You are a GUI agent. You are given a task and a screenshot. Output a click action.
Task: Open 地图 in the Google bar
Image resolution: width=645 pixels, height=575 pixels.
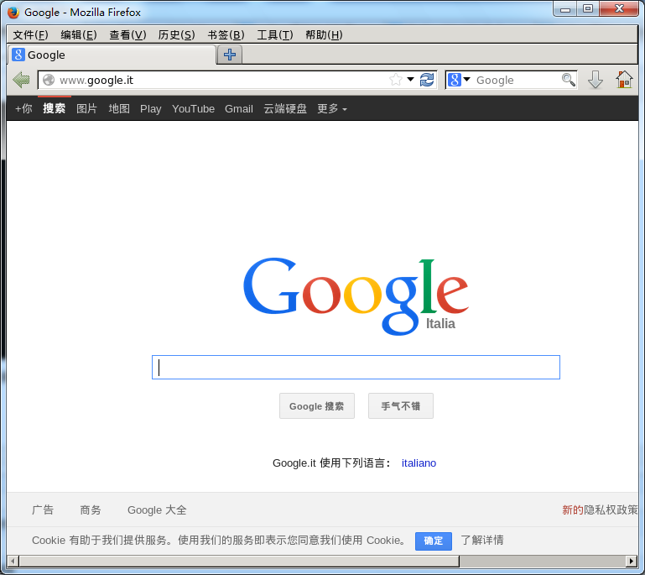pyautogui.click(x=119, y=108)
